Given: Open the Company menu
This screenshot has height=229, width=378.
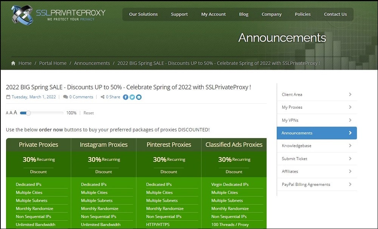Looking at the screenshot, I should tap(272, 14).
